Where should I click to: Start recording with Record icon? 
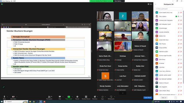77,97
